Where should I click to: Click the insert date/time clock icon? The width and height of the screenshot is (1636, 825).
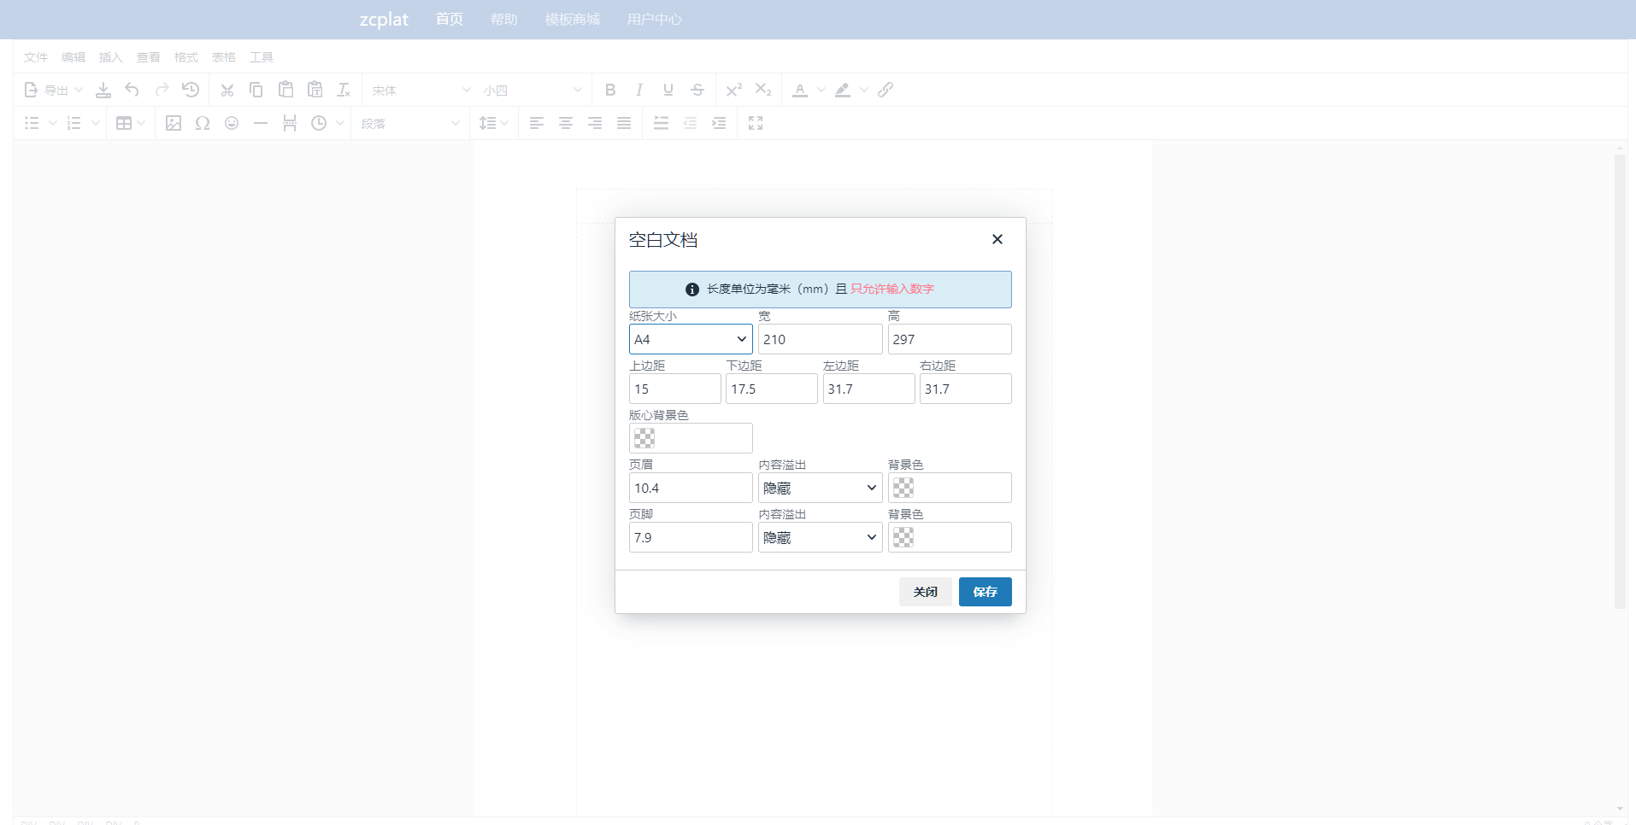(x=319, y=123)
